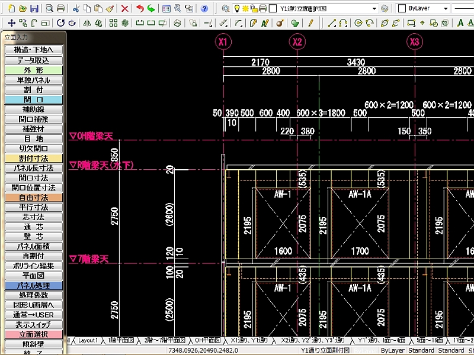Select the Text A tool

[x=460, y=23]
